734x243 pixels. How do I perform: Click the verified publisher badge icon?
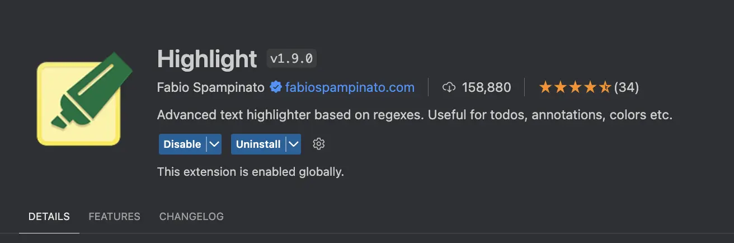click(x=275, y=87)
